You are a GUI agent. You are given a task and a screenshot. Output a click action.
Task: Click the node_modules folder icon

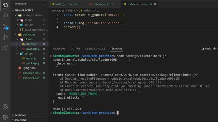pyautogui.click(x=20, y=15)
